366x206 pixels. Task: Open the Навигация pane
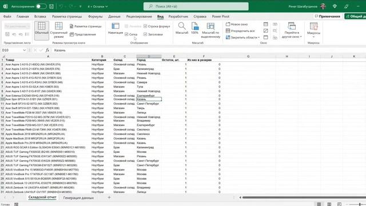pyautogui.click(x=116, y=29)
